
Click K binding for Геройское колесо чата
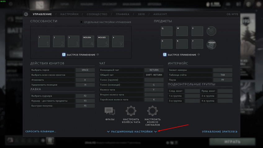click(x=154, y=100)
